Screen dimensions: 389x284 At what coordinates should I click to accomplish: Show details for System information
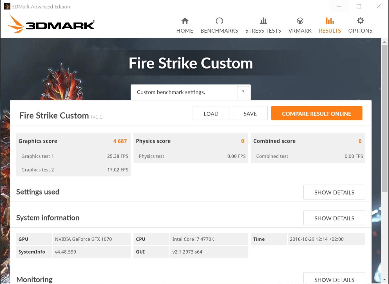click(x=334, y=218)
